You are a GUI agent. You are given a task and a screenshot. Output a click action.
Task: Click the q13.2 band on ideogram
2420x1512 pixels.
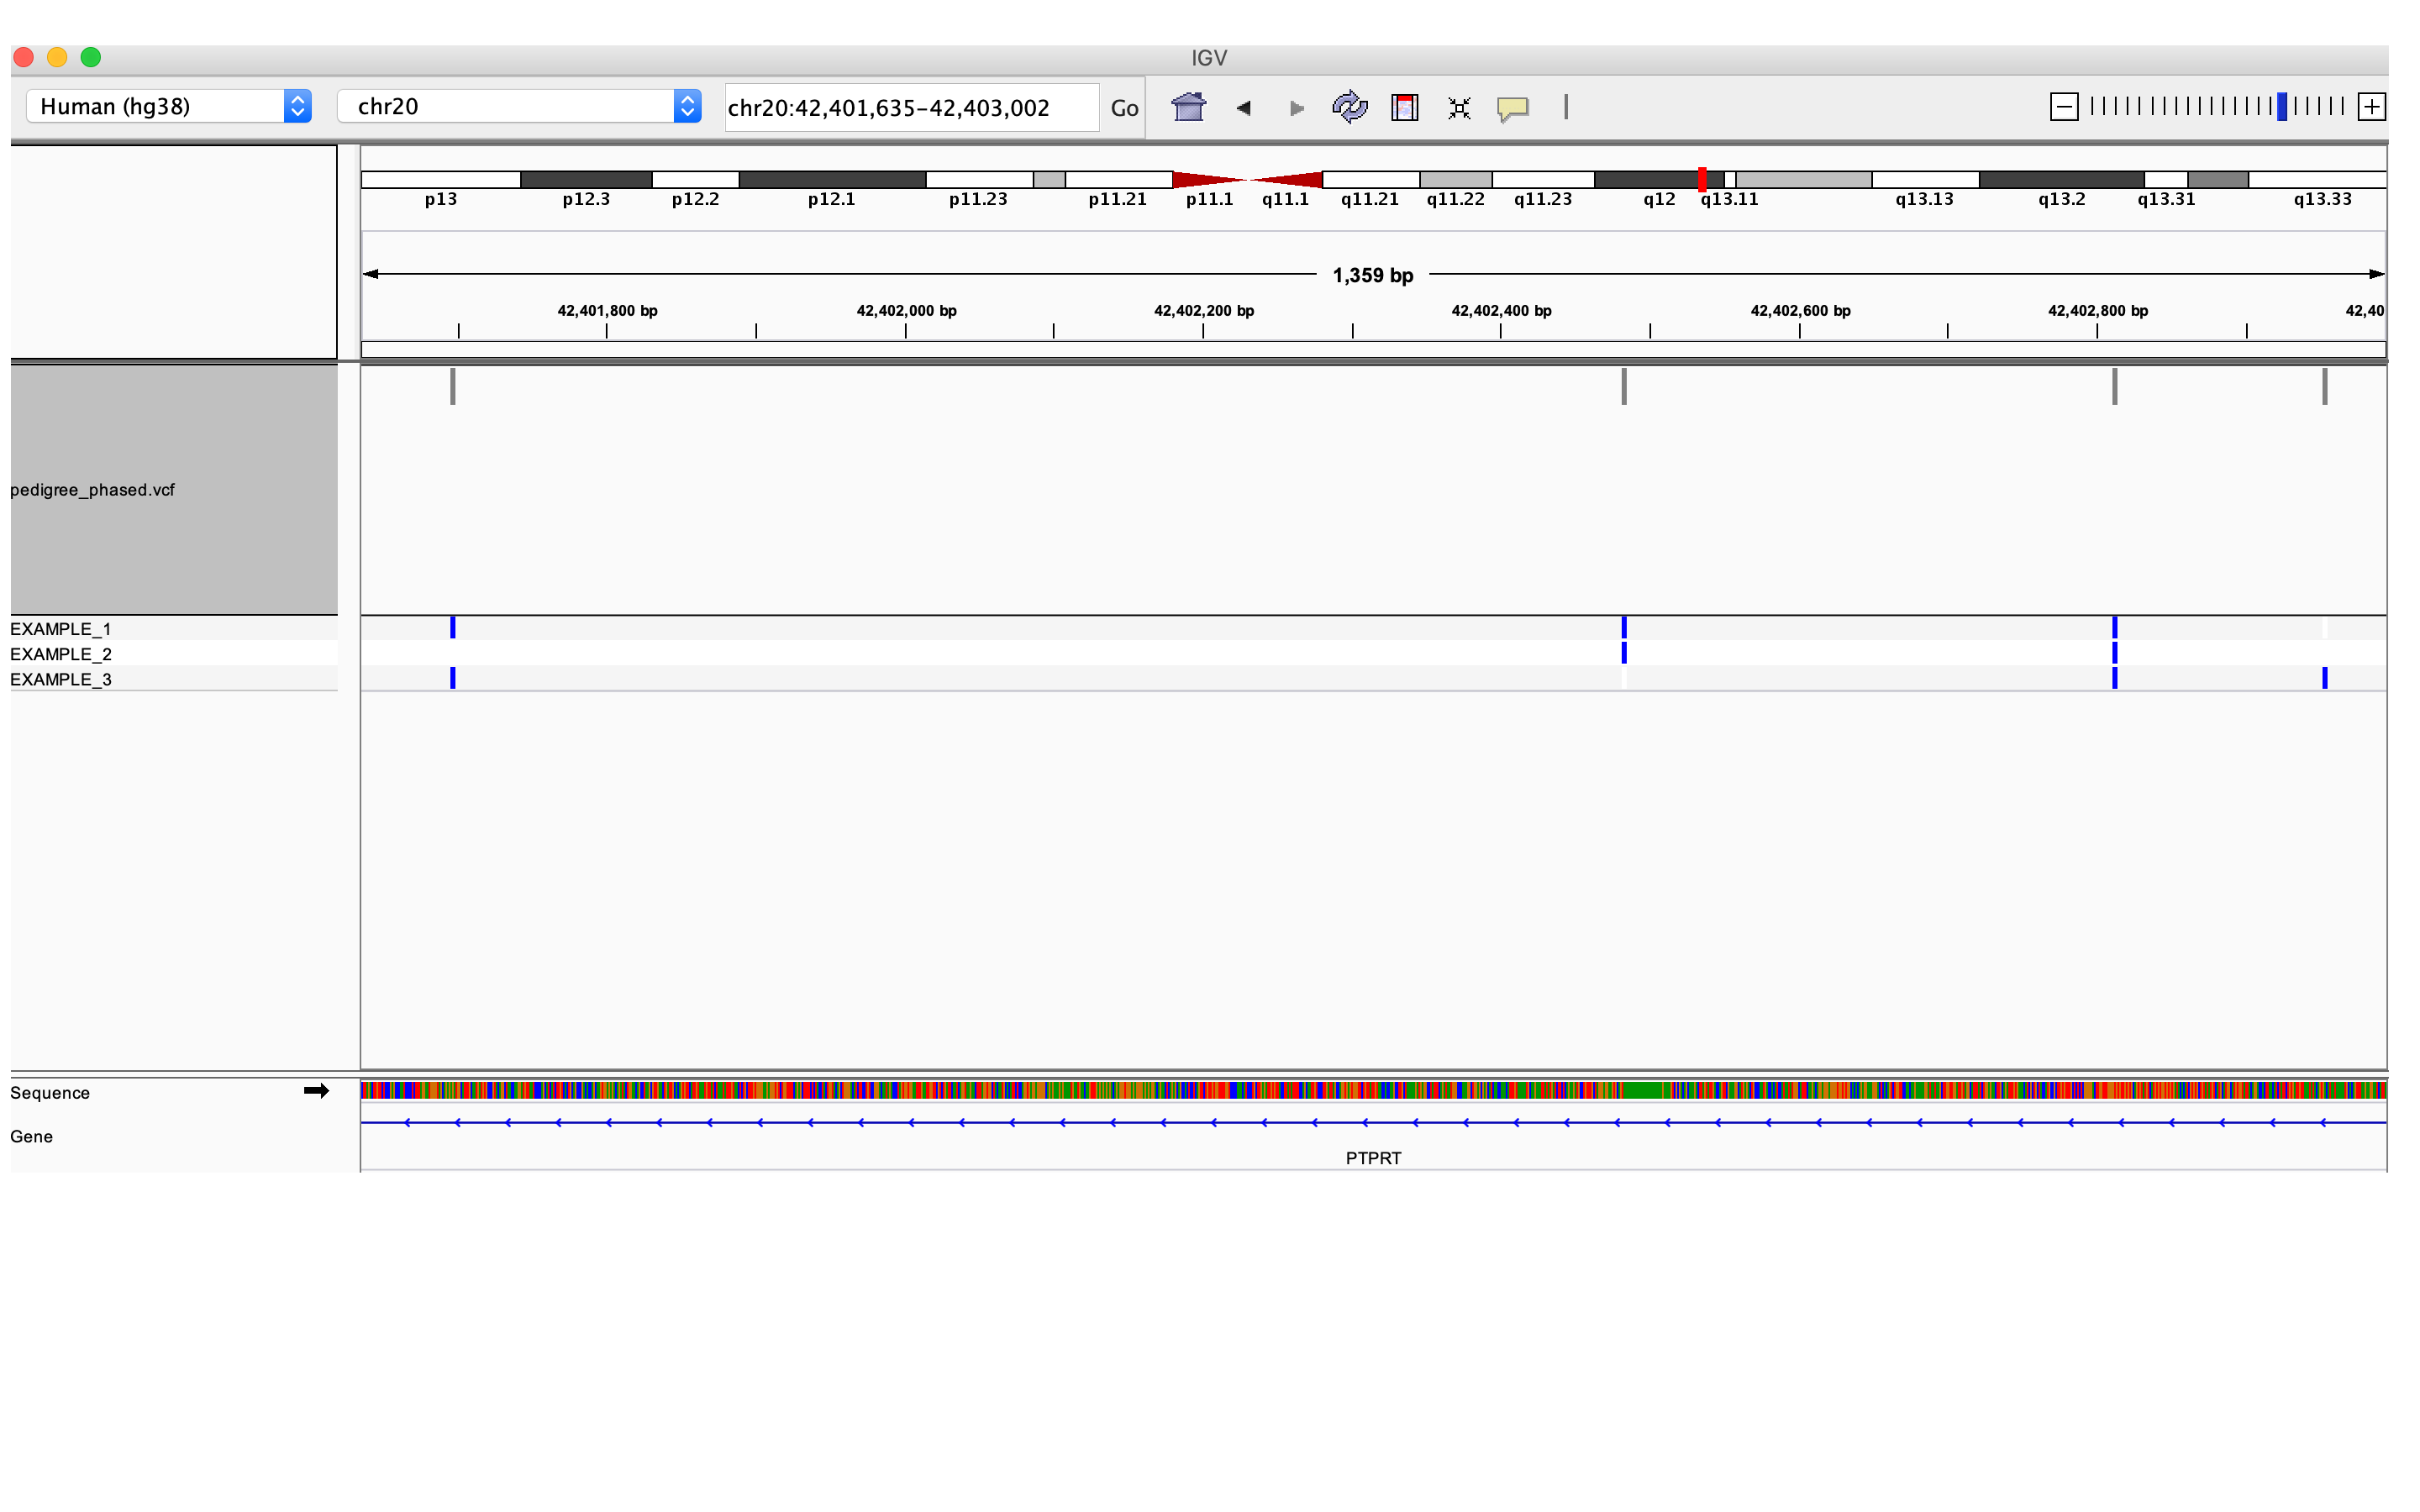click(x=2060, y=180)
